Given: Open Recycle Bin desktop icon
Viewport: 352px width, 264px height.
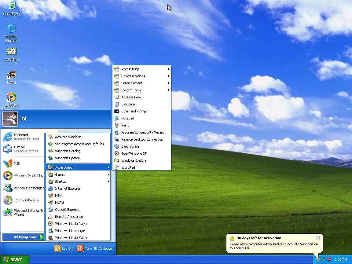Looking at the screenshot, I should (11, 9).
